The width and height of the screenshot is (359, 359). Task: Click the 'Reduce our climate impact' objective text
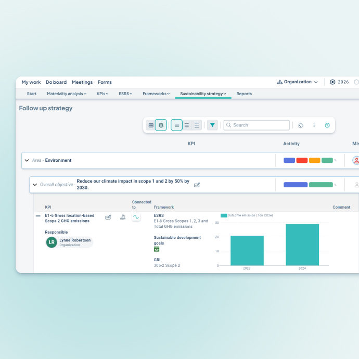(133, 184)
